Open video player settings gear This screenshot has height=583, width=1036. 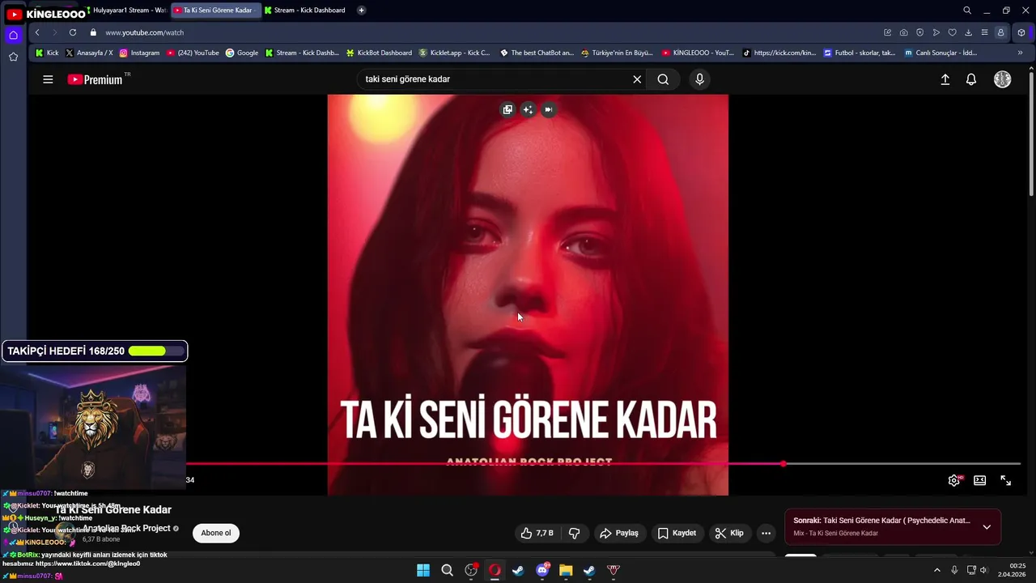pyautogui.click(x=954, y=480)
